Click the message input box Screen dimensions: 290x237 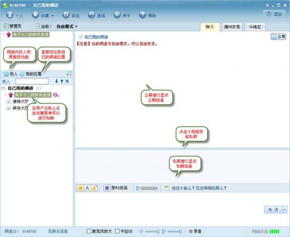(169, 209)
